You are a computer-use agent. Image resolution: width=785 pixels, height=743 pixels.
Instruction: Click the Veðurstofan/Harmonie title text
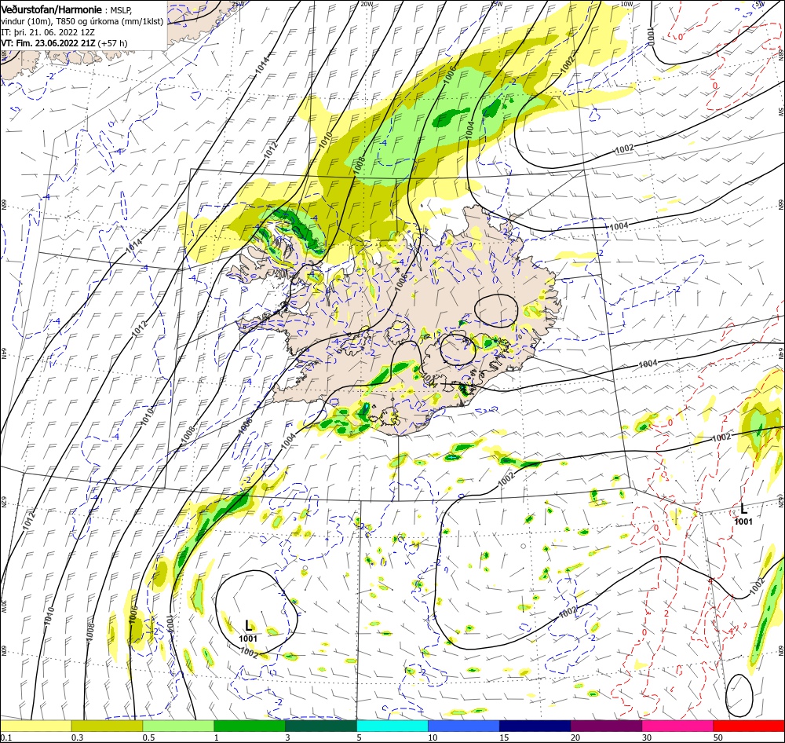pyautogui.click(x=52, y=9)
